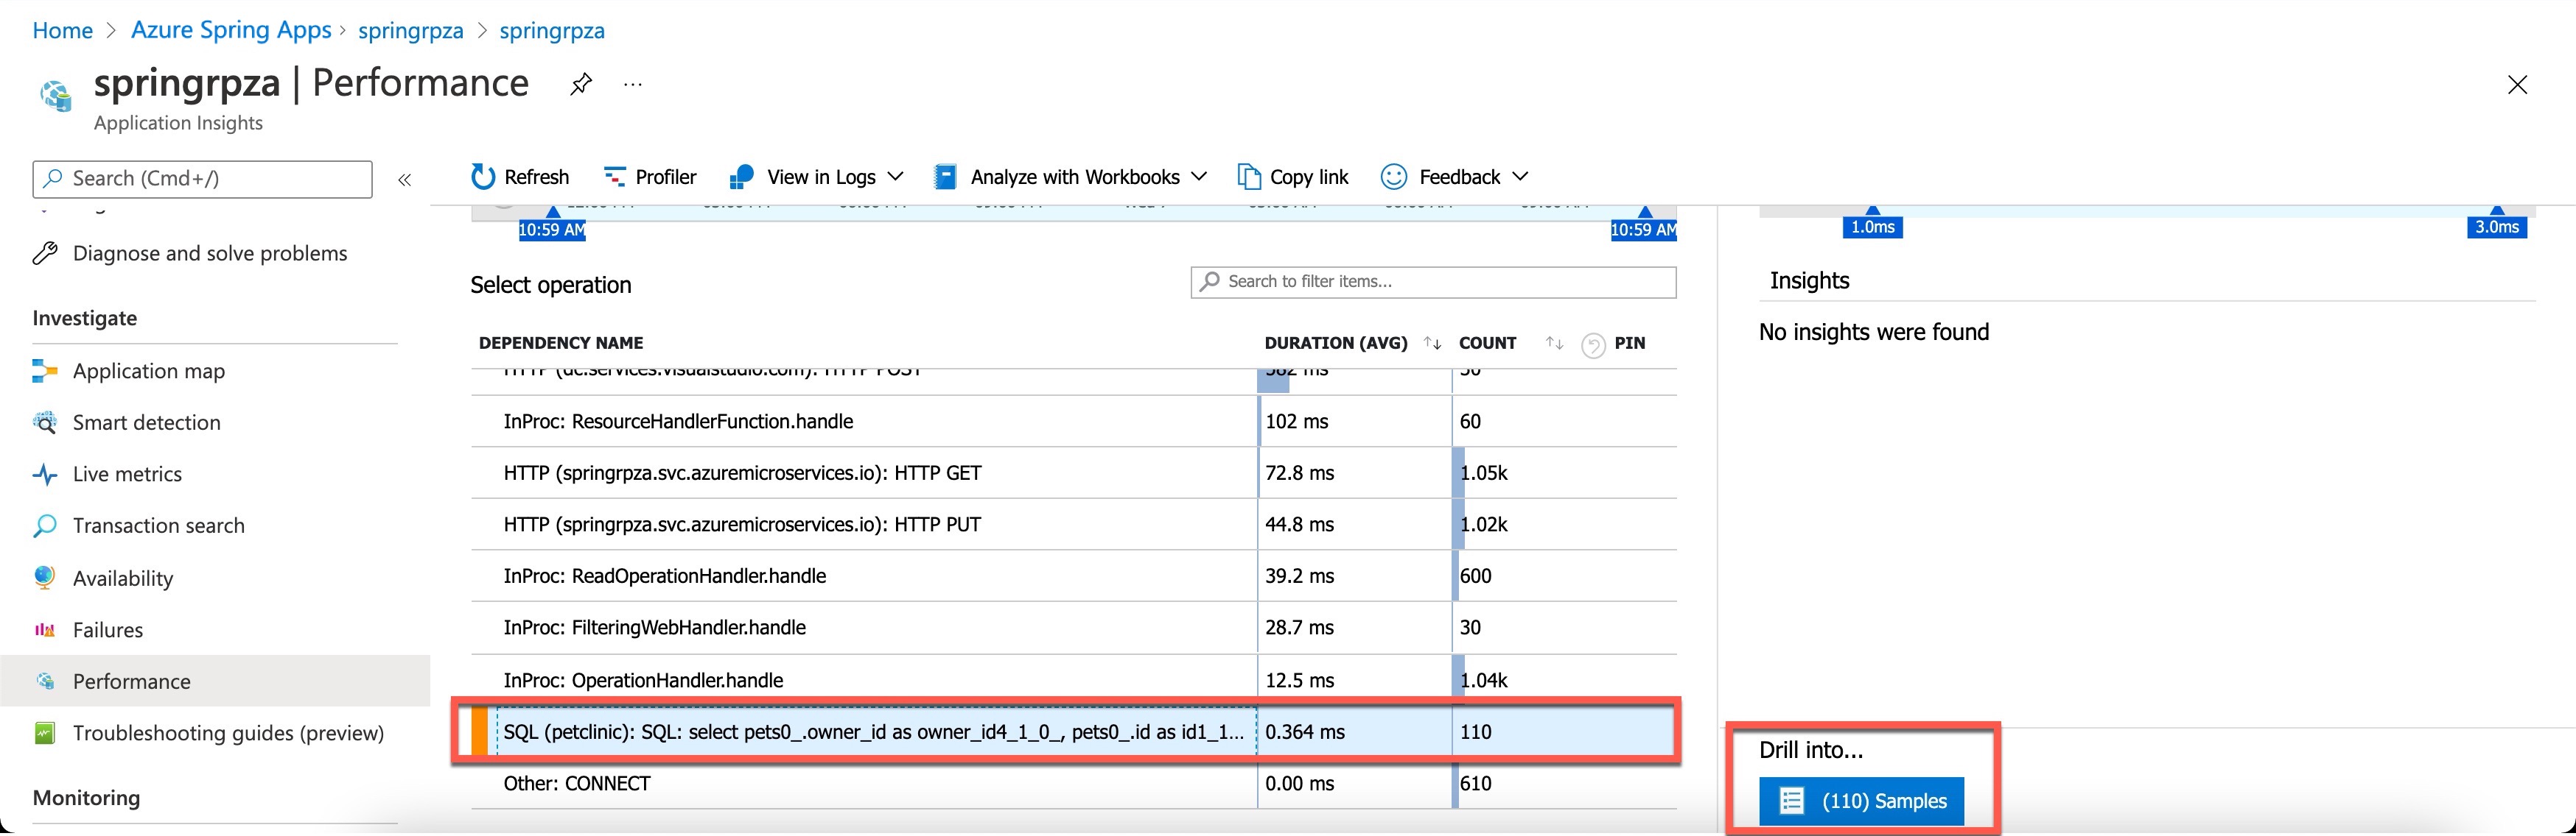
Task: Select Performance in the Investigate menu
Action: (131, 681)
